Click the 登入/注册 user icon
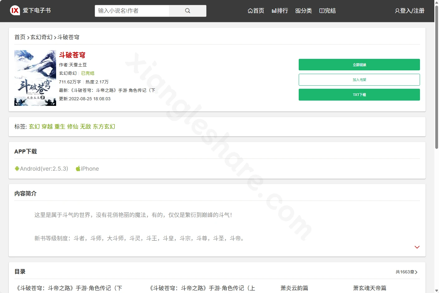Screen dimensions: 439x293 coord(397,11)
